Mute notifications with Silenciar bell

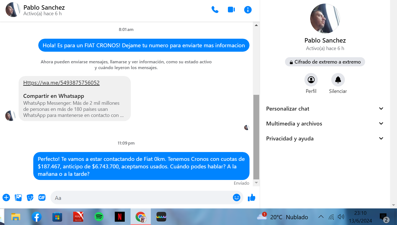[x=338, y=80]
